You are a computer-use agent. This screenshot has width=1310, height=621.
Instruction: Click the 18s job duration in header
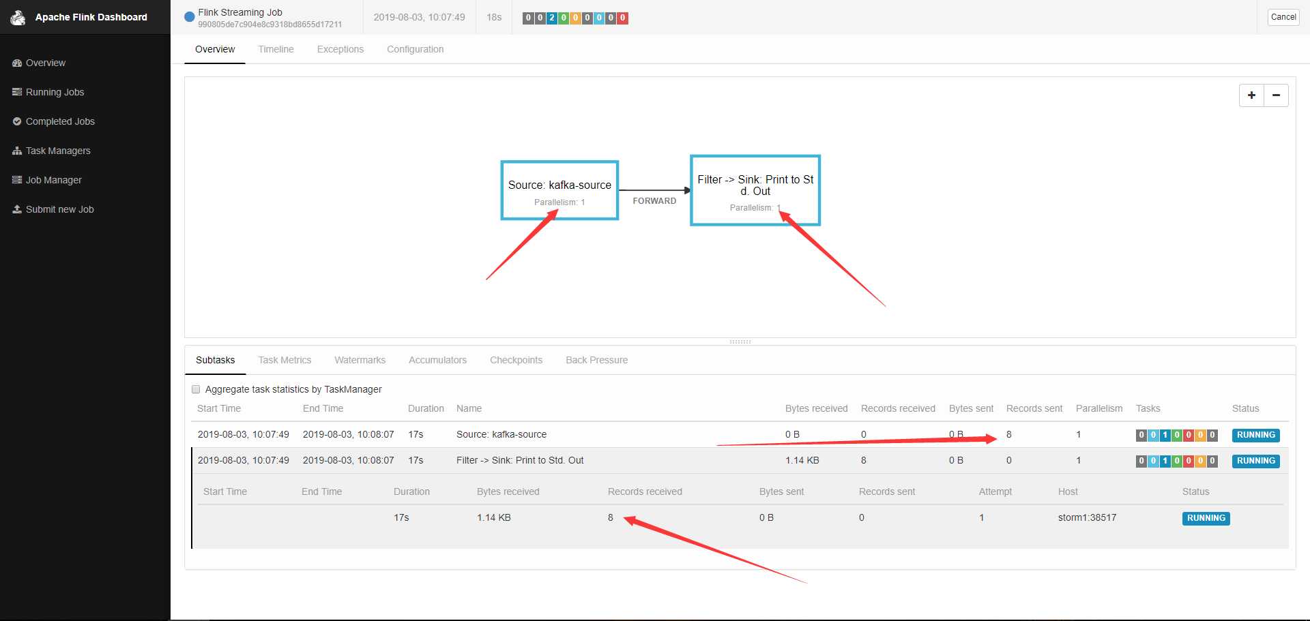[x=494, y=17]
